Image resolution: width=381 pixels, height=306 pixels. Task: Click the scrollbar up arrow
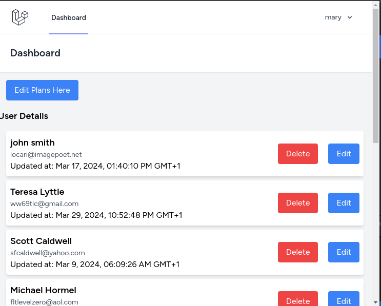click(375, 5)
